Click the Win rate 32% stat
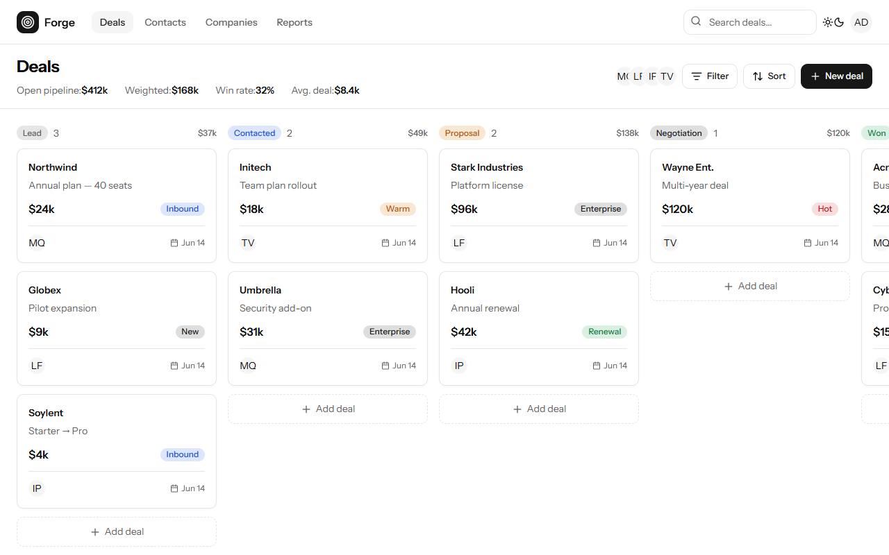Screen dimensions: 889x555 pyautogui.click(x=245, y=90)
